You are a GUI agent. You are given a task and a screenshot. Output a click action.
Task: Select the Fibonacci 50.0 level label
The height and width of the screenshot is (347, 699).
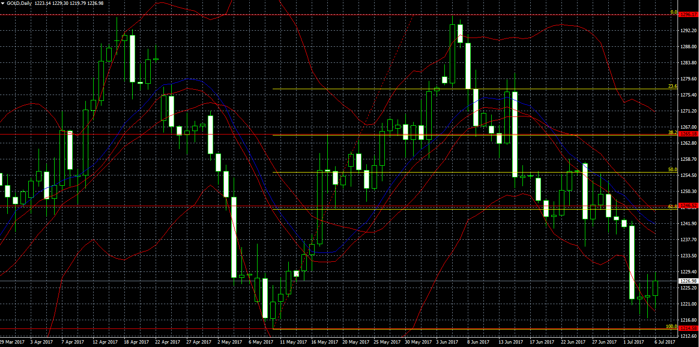pos(673,170)
